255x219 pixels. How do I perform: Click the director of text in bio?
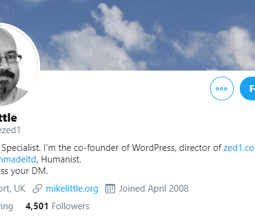200,148
